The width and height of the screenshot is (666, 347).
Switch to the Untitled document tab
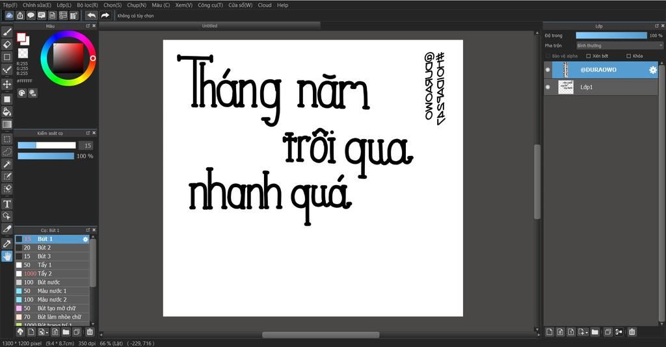pyautogui.click(x=209, y=26)
